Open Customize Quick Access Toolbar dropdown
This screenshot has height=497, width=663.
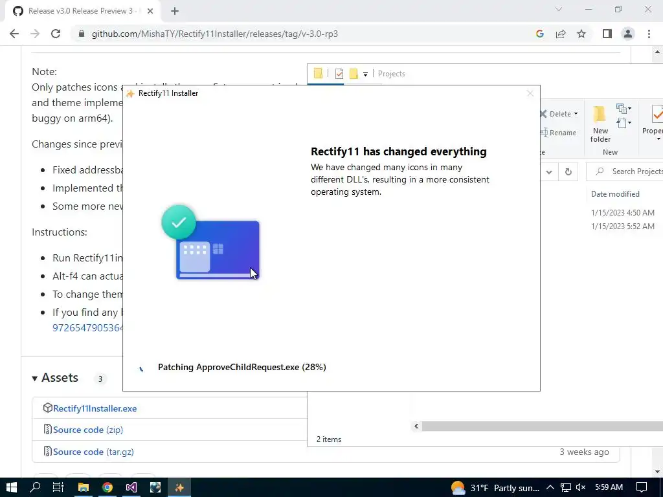(365, 74)
